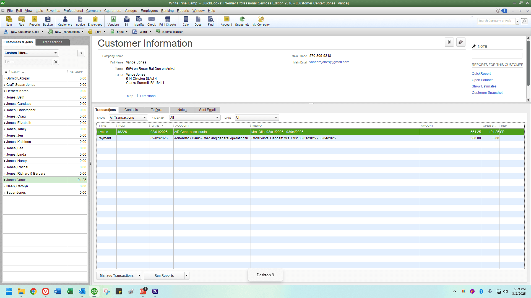Open Income Tracker
Screen dimensions: 531x298
coord(170,32)
